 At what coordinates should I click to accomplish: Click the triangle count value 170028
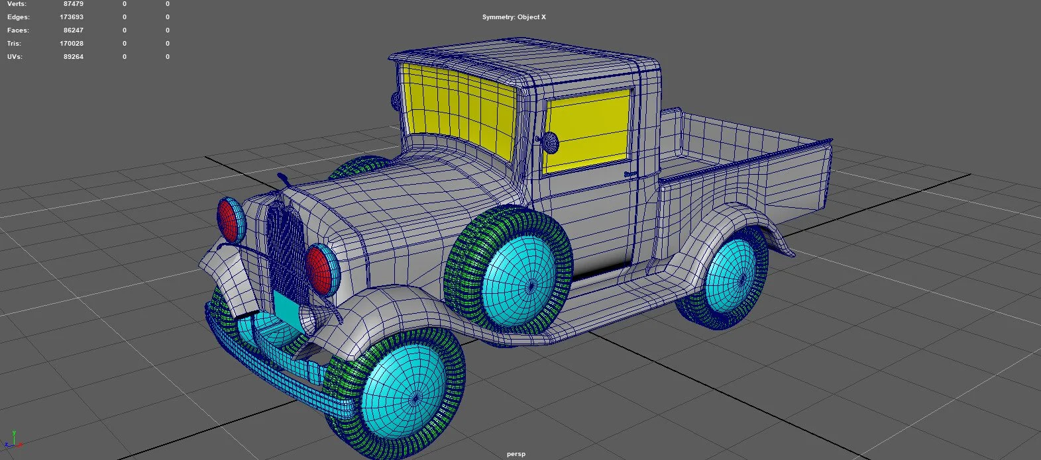72,44
